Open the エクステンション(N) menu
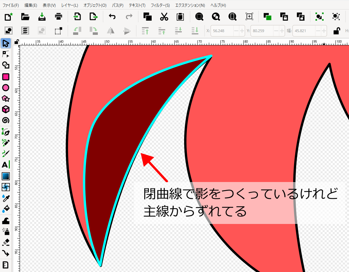Image resolution: width=349 pixels, height=272 pixels. point(190,5)
